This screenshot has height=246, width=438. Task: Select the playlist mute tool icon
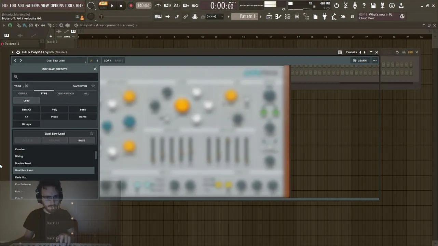pyautogui.click(x=37, y=25)
